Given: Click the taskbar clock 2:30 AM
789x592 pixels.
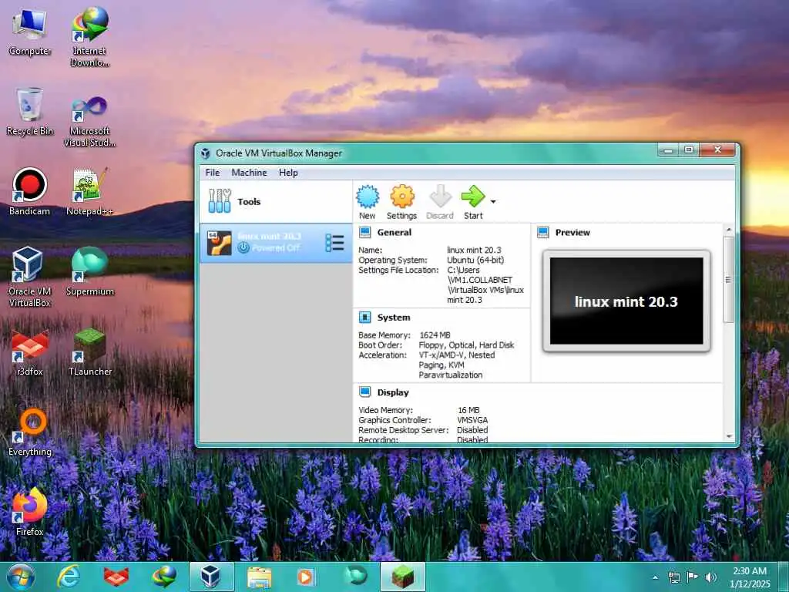Looking at the screenshot, I should 750,571.
